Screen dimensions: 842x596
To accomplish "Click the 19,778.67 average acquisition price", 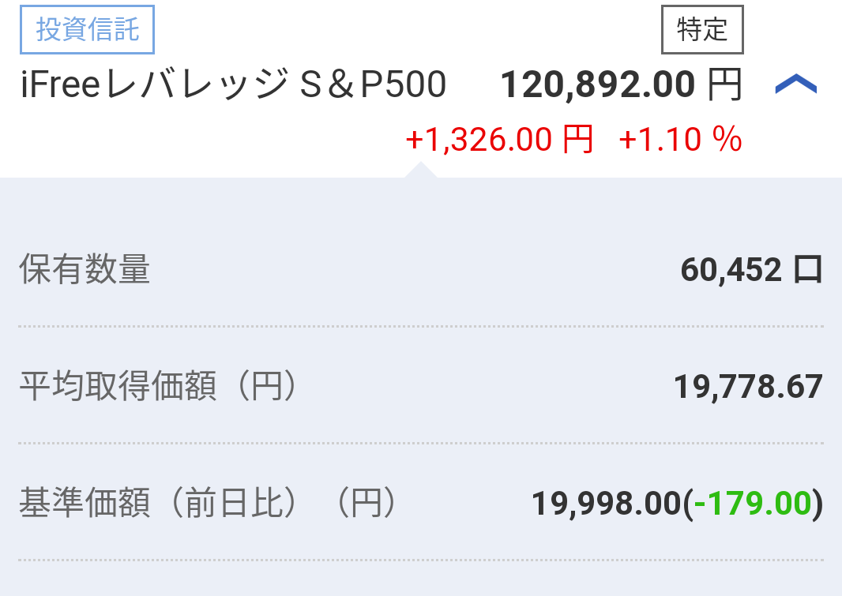I will point(748,387).
